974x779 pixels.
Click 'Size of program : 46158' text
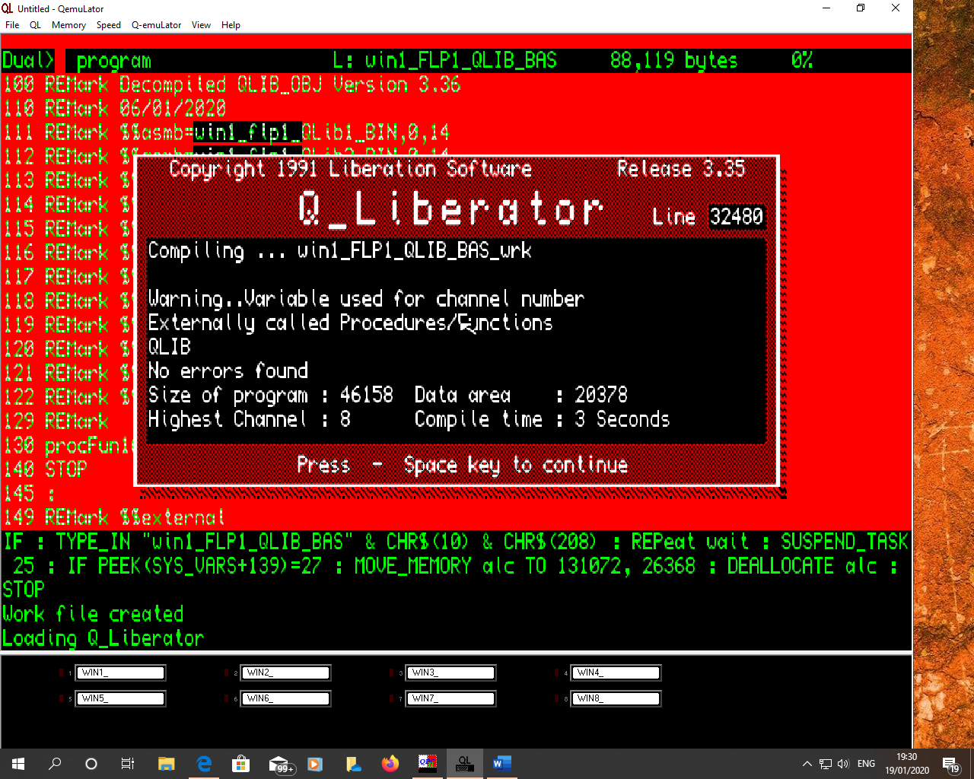271,396
